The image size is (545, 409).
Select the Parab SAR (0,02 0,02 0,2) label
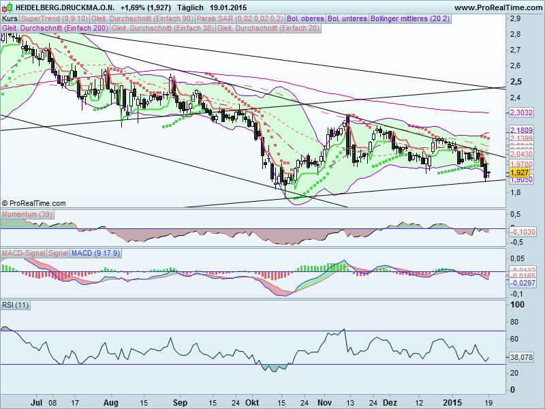(240, 19)
